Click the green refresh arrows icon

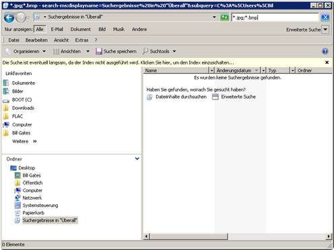[x=224, y=17]
